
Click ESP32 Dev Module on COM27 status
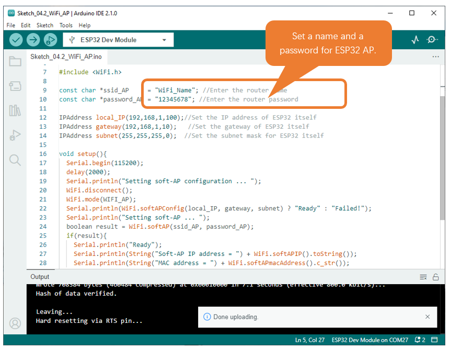(x=370, y=340)
